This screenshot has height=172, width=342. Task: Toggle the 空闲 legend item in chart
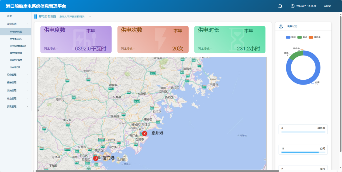coord(291,37)
